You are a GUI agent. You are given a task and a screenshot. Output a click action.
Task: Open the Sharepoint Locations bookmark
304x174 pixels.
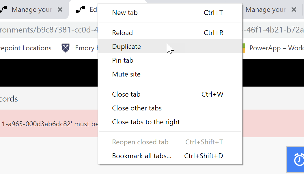click(26, 48)
